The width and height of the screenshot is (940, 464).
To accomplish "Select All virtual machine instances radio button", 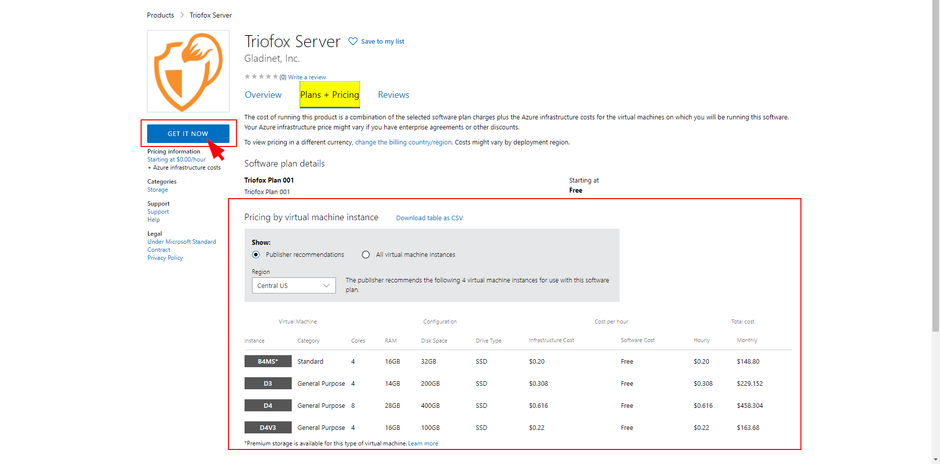I will (366, 255).
